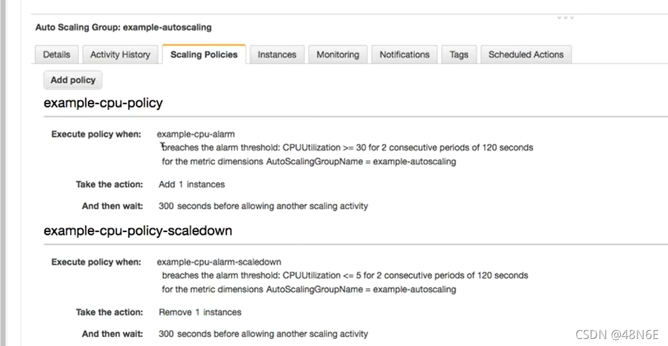Open the Scheduled Actions tab
This screenshot has height=346, width=668.
[x=526, y=55]
